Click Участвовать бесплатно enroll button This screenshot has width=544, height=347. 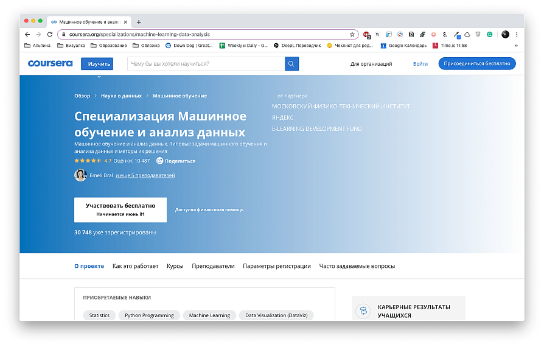(120, 210)
